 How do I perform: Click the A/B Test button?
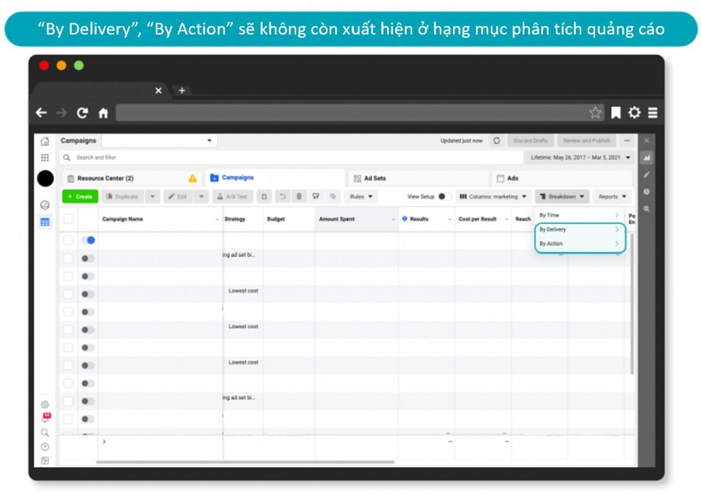click(x=233, y=196)
